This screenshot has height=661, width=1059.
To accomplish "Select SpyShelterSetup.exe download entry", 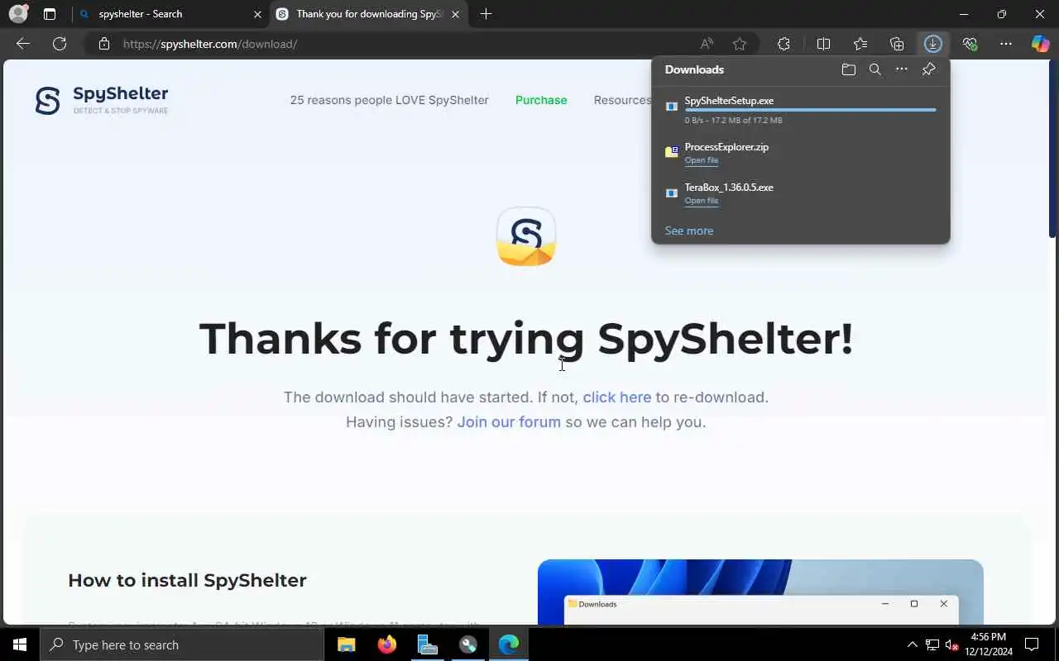I will (800, 110).
